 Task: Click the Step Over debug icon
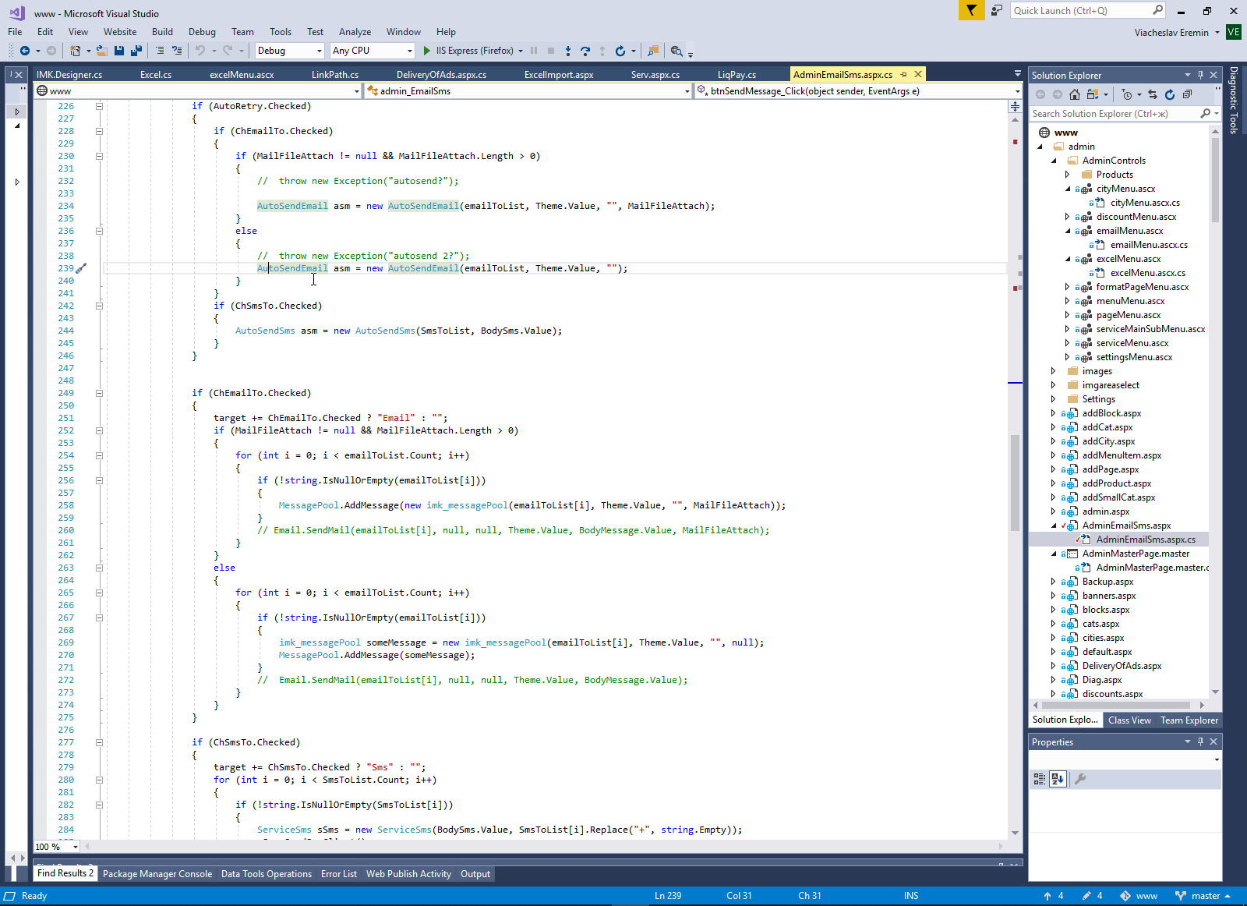[585, 51]
